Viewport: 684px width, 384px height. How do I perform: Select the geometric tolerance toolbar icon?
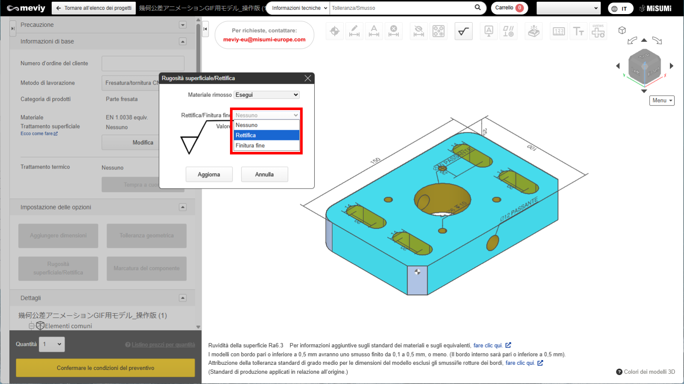(x=508, y=31)
